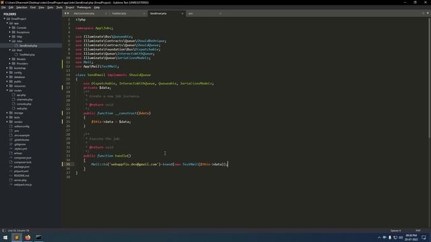Open artisan file in sidebar

point(18,153)
